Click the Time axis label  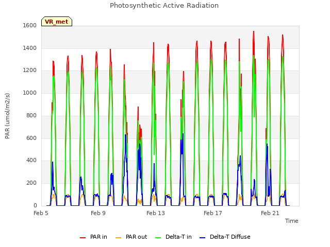coord(291,221)
